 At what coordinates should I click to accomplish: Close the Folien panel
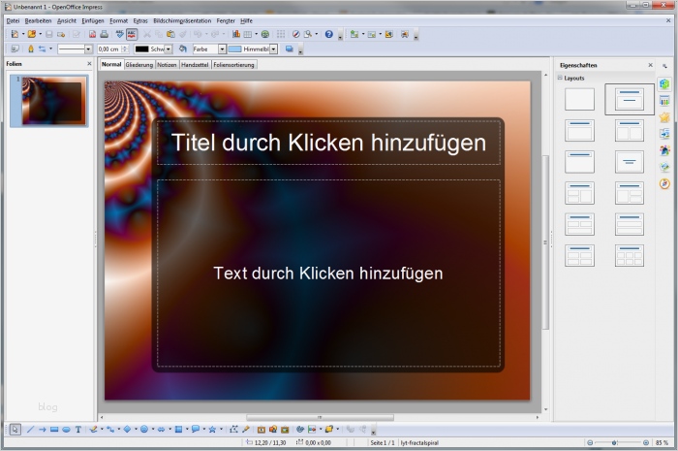click(x=89, y=64)
